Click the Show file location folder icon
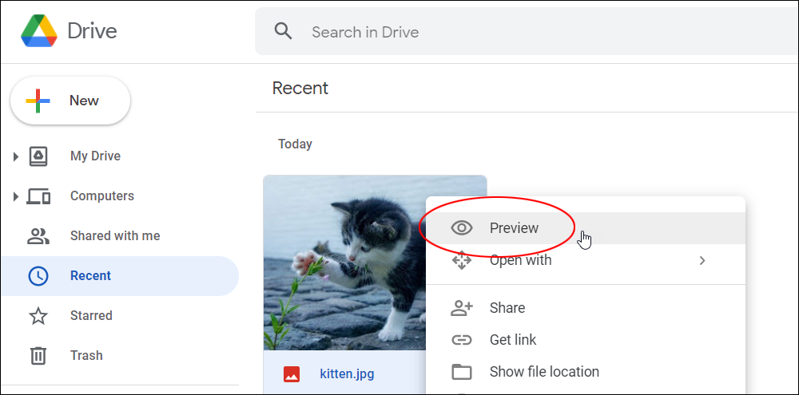The height and width of the screenshot is (395, 799). pos(462,372)
